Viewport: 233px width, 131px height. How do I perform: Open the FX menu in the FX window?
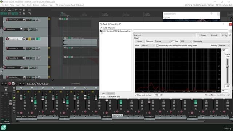click(101, 28)
